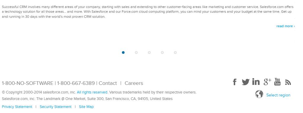Visit the LinkedIn icon link

point(256,82)
